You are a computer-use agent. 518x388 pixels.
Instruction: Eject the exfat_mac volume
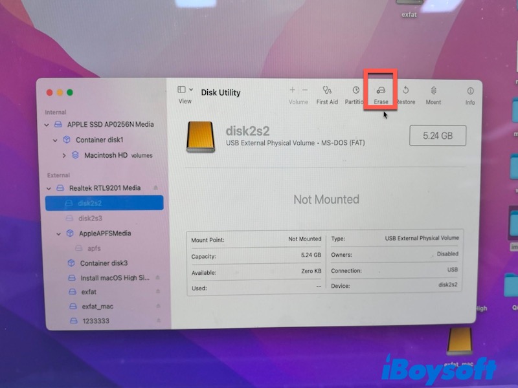158,306
